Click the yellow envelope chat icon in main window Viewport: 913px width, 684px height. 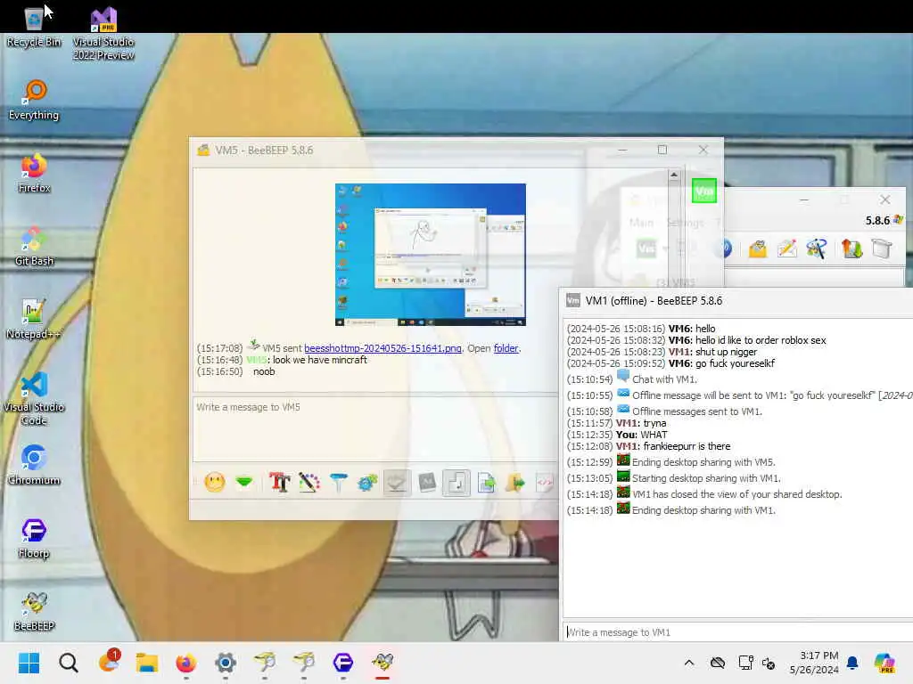click(x=758, y=249)
